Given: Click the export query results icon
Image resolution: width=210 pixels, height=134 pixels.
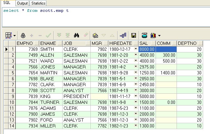Looking at the screenshot, I should pyautogui.click(x=144, y=35).
